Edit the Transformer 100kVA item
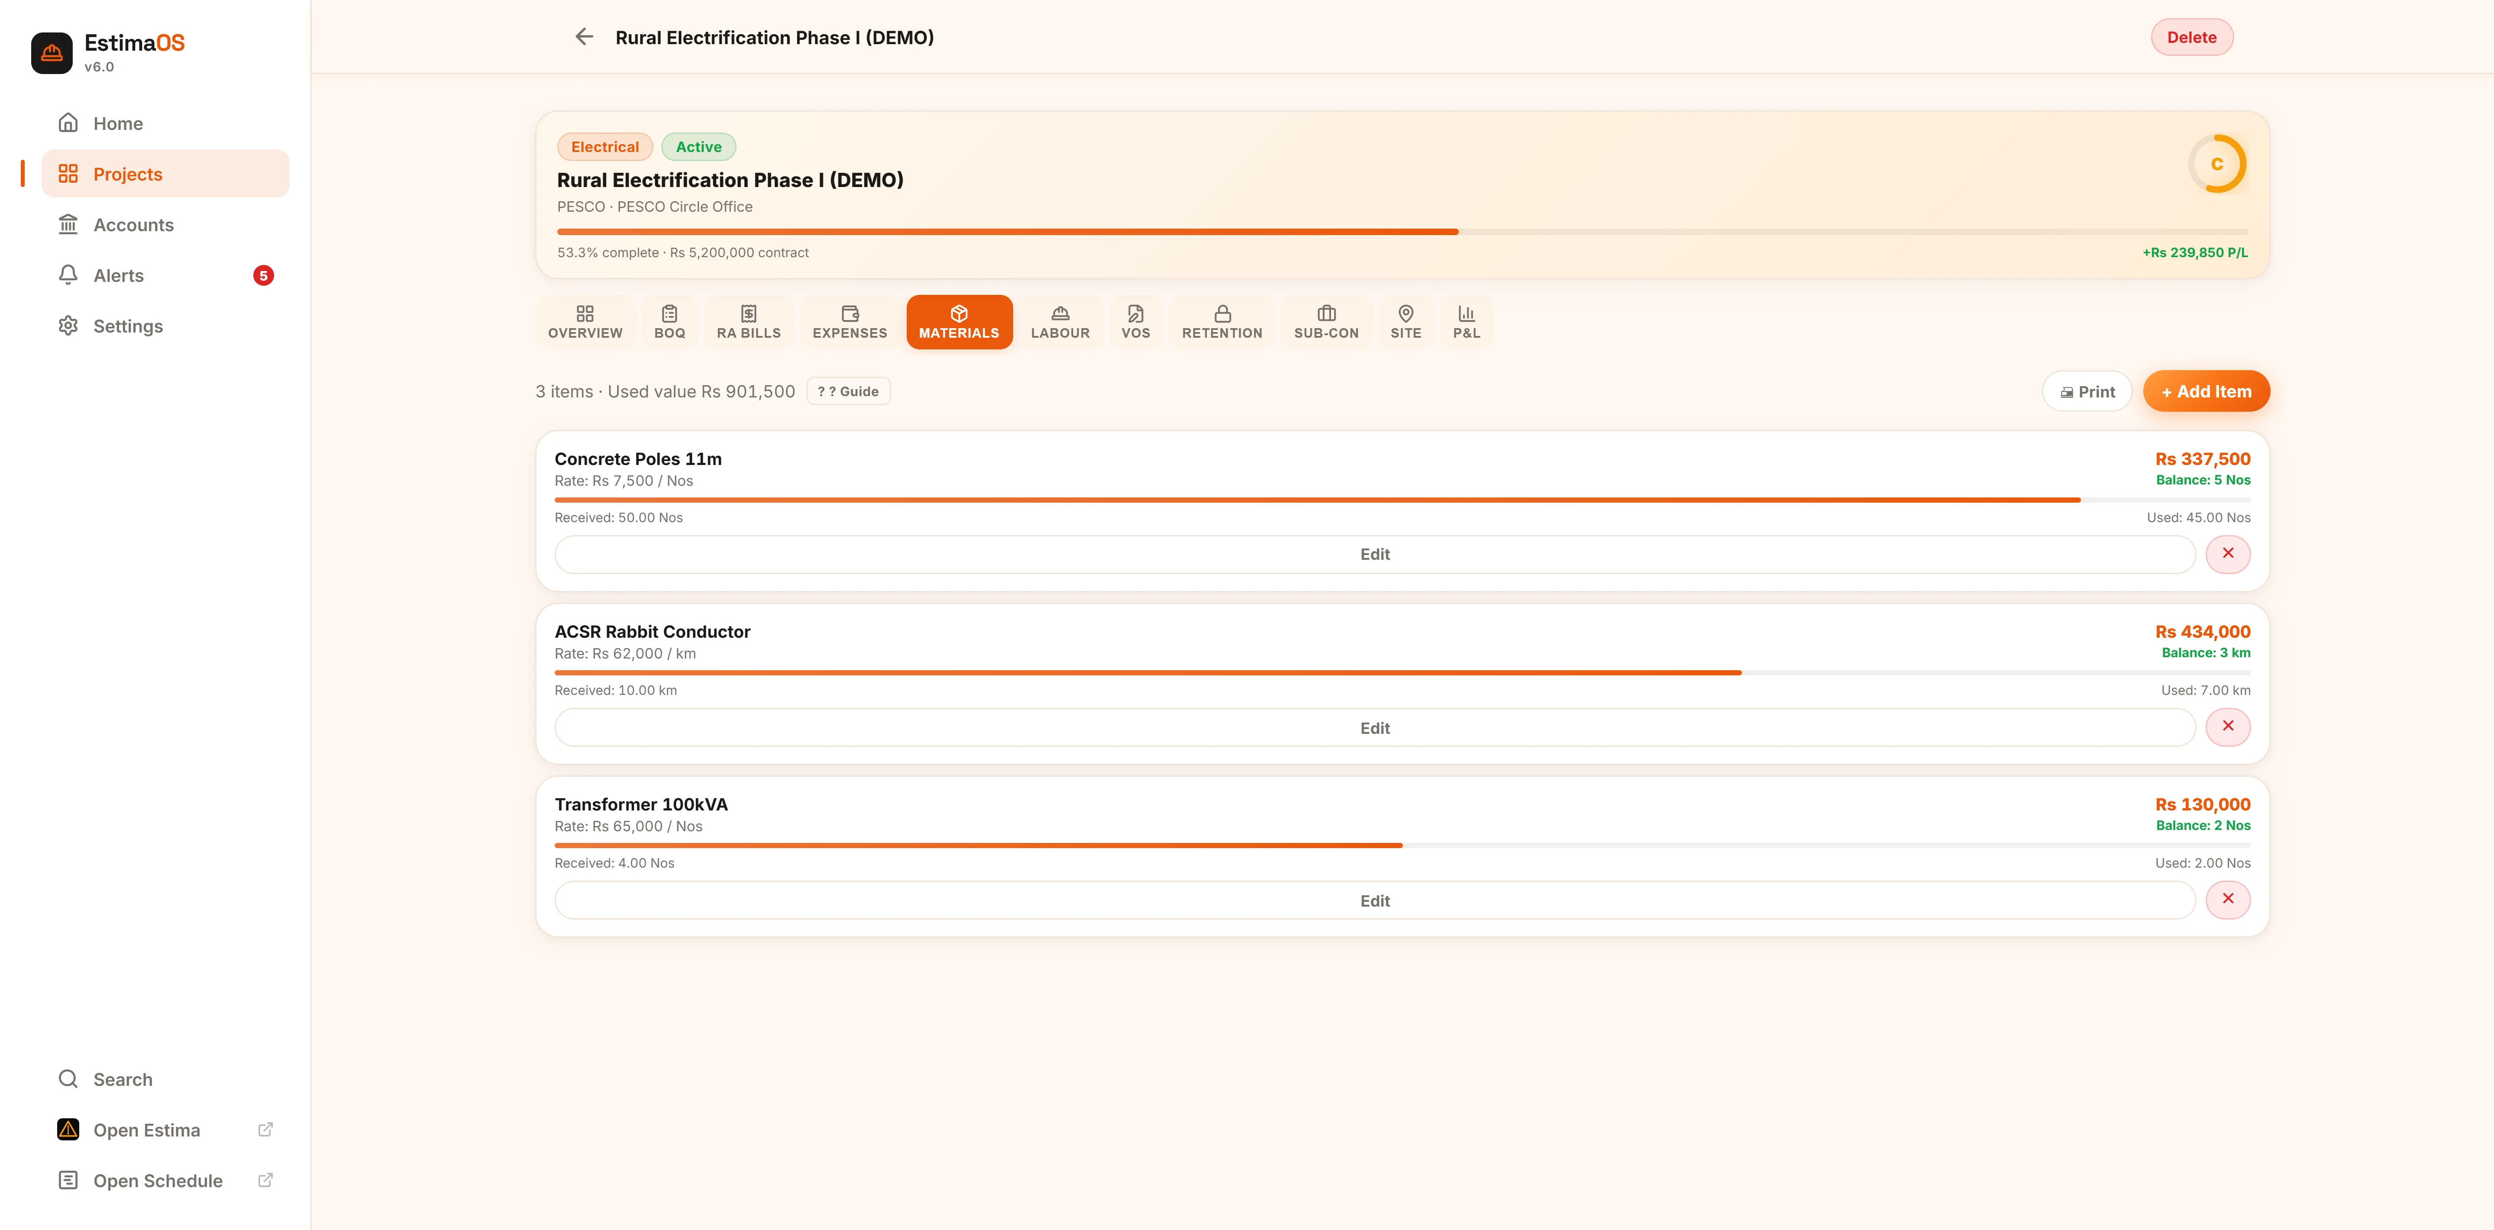2494x1230 pixels. pyautogui.click(x=1374, y=900)
